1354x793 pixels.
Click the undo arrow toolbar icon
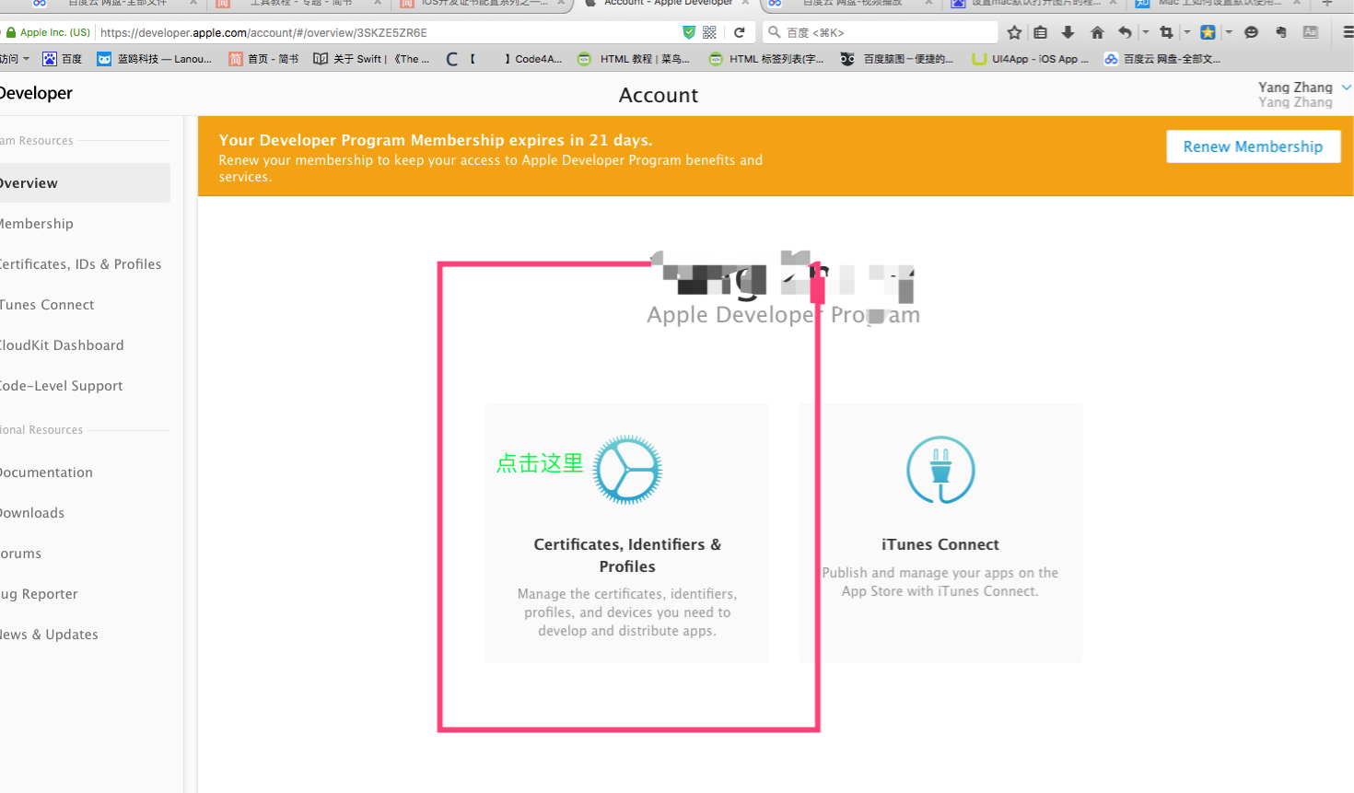pyautogui.click(x=1125, y=32)
